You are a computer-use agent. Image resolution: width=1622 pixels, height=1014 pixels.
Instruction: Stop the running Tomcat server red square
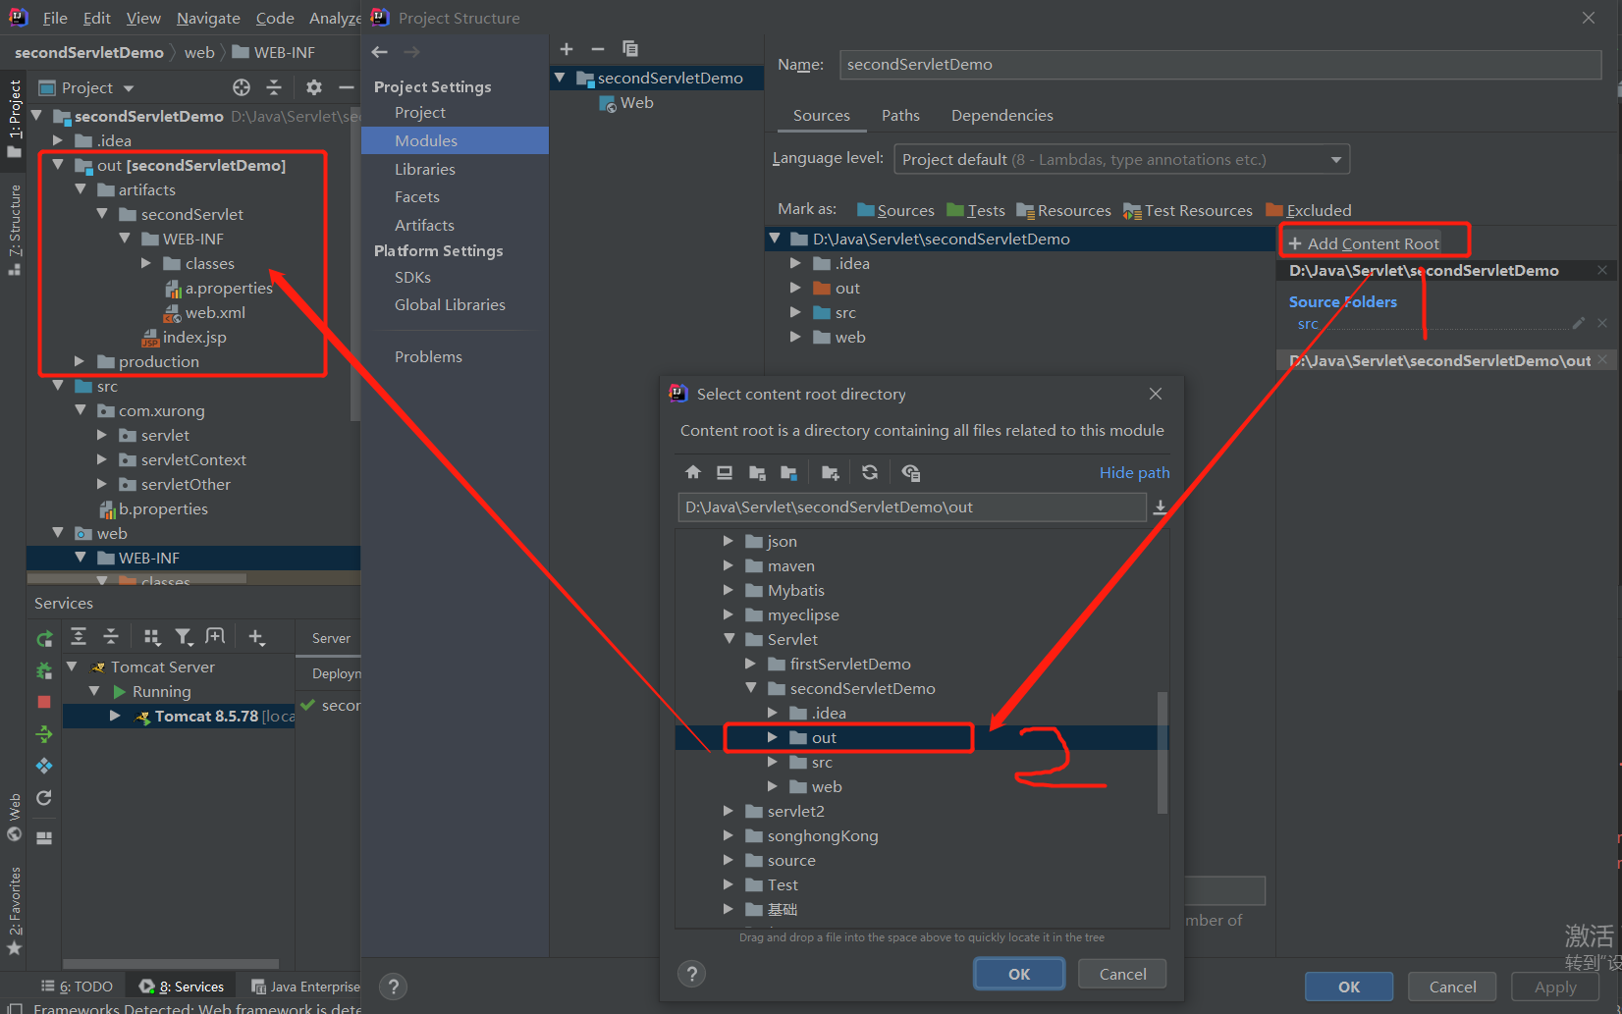[44, 702]
